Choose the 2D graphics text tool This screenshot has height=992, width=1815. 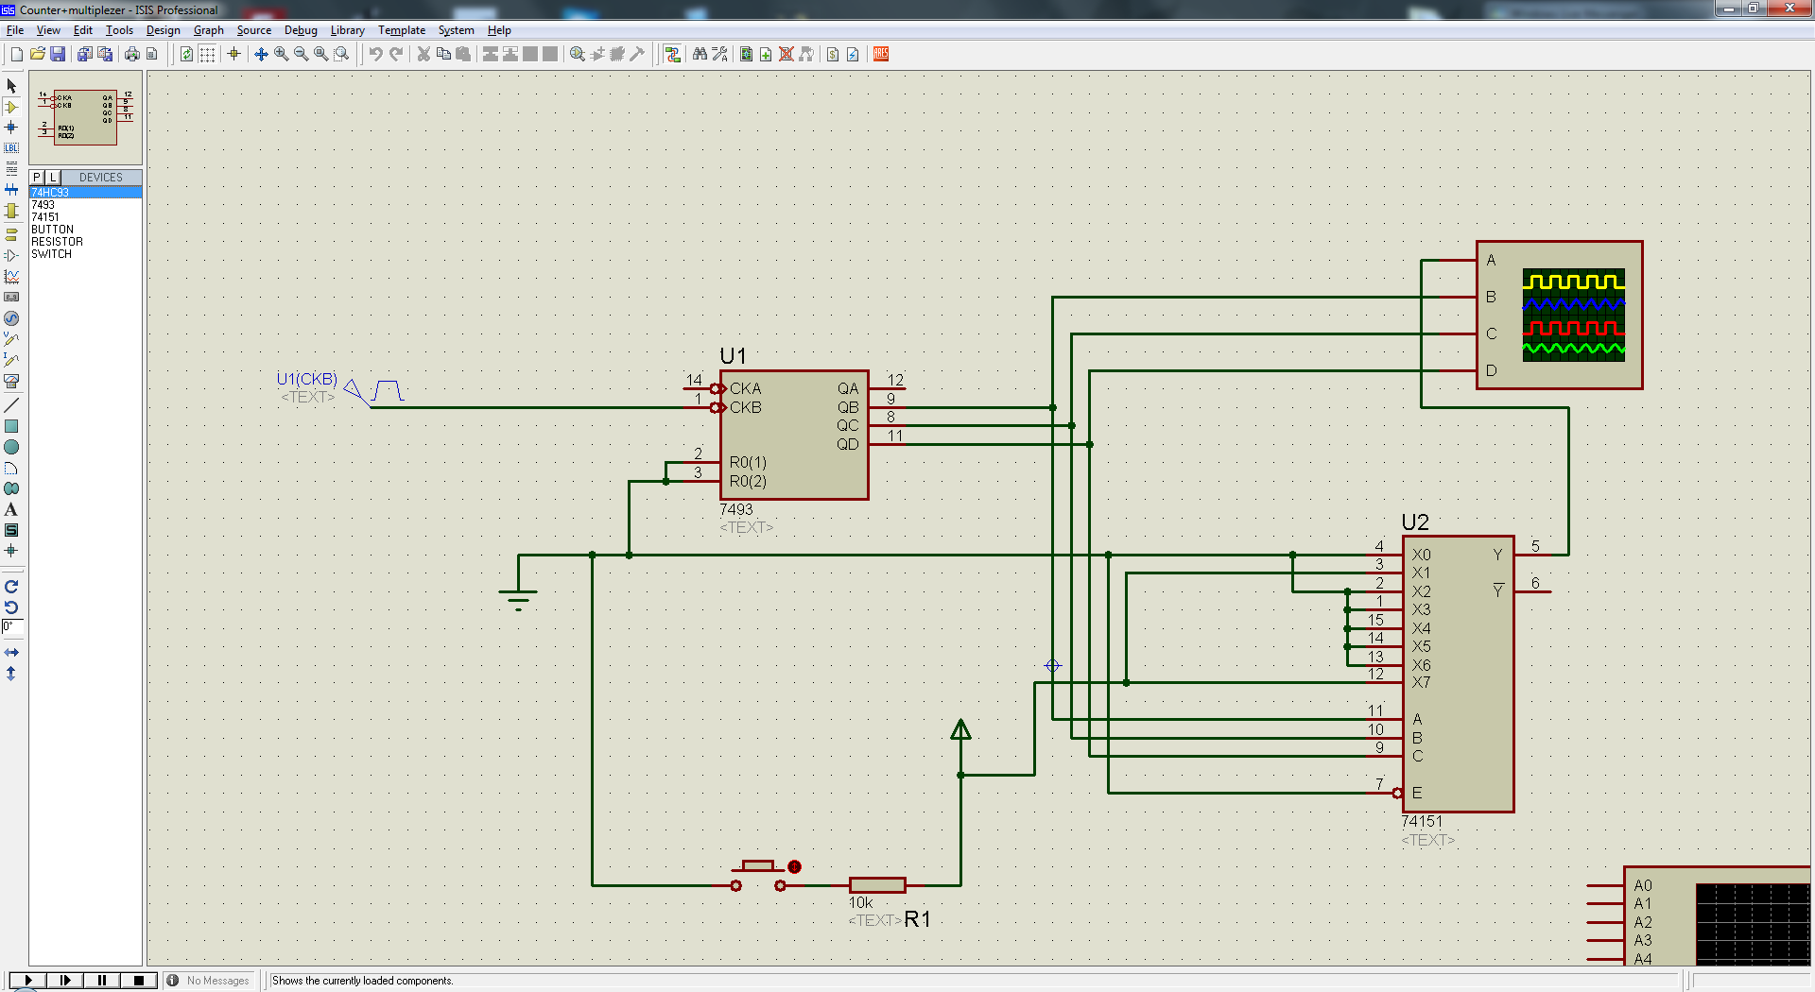11,510
